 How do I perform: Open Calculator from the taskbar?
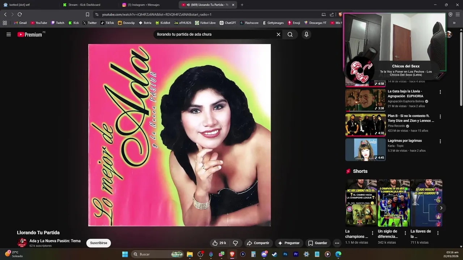point(253,254)
